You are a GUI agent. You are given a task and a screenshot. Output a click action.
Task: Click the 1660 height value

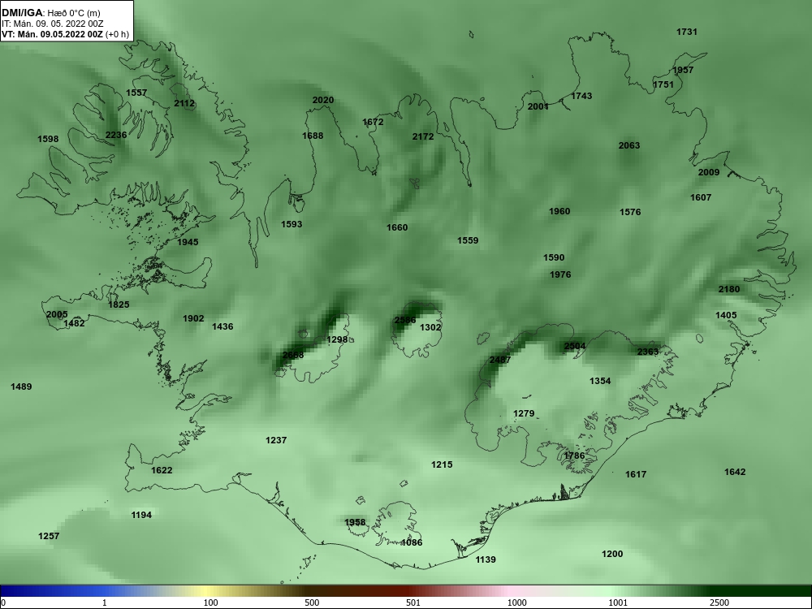pos(397,227)
